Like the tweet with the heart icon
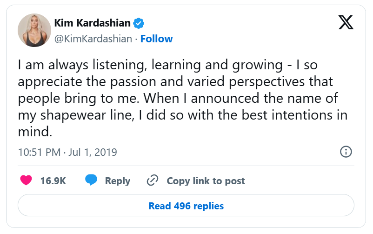Image resolution: width=373 pixels, height=234 pixels. coord(25,181)
